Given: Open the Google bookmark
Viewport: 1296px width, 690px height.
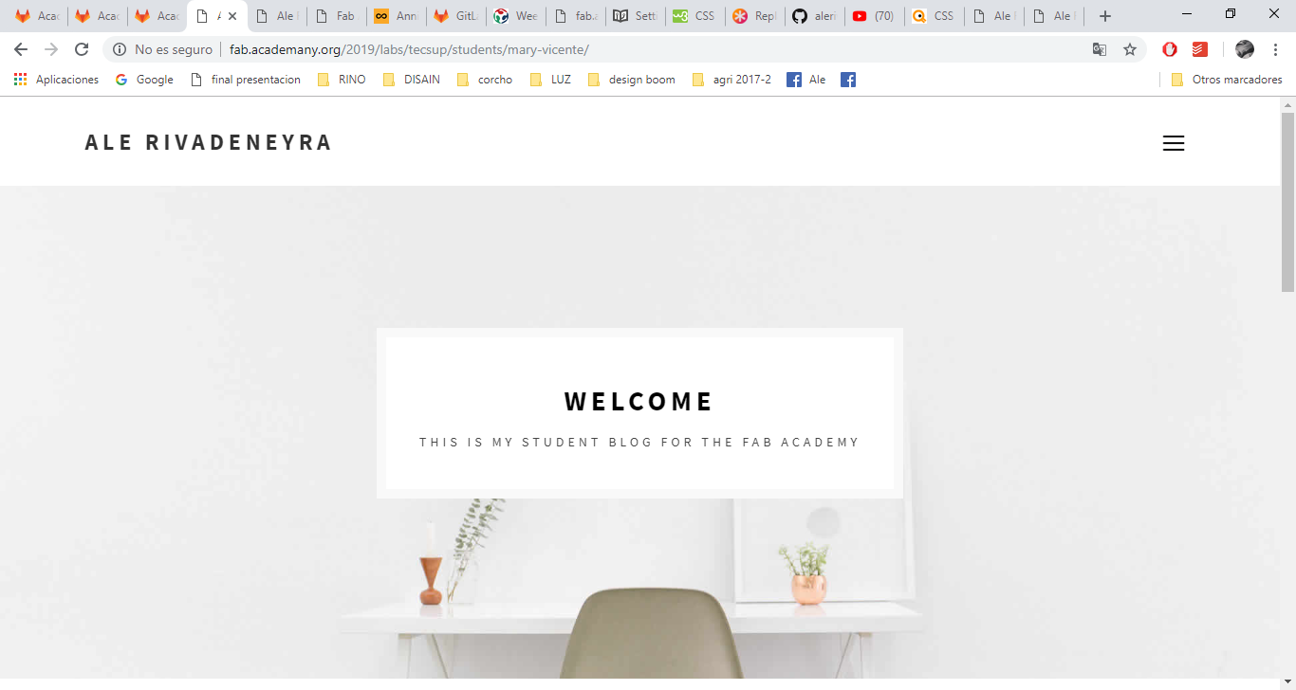Looking at the screenshot, I should (x=144, y=80).
